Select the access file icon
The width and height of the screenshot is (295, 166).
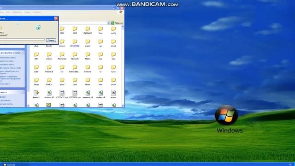click(x=113, y=93)
